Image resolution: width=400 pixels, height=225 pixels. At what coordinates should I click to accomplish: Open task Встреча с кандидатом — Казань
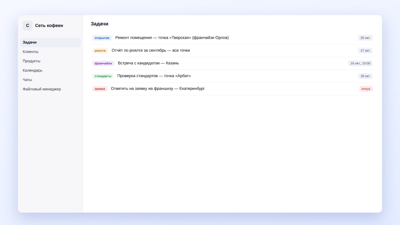232,63
